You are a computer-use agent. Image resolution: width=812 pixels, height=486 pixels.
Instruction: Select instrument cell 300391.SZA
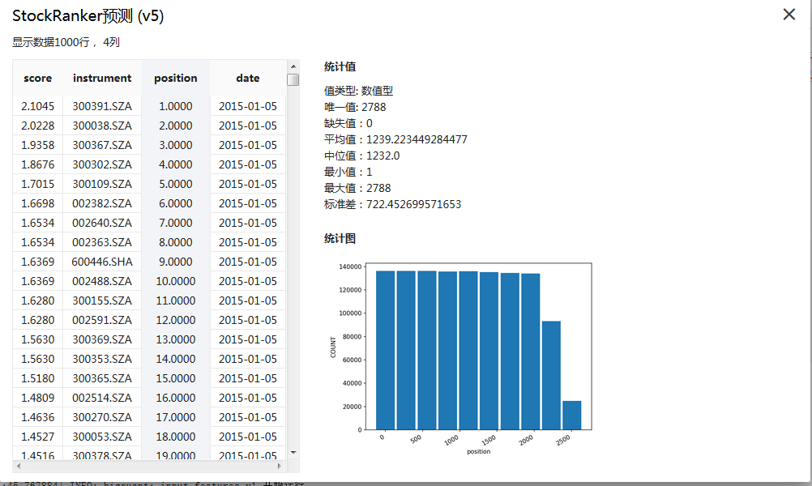[102, 106]
